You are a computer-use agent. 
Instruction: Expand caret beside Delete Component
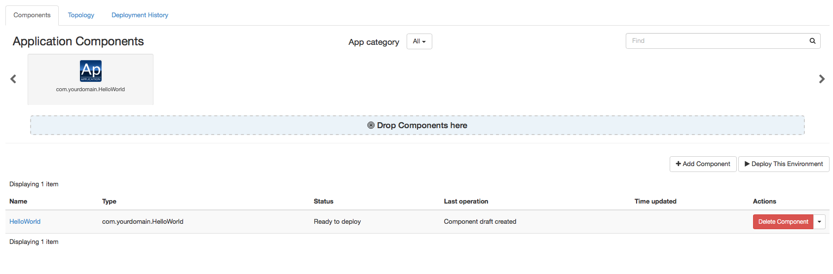tap(819, 222)
